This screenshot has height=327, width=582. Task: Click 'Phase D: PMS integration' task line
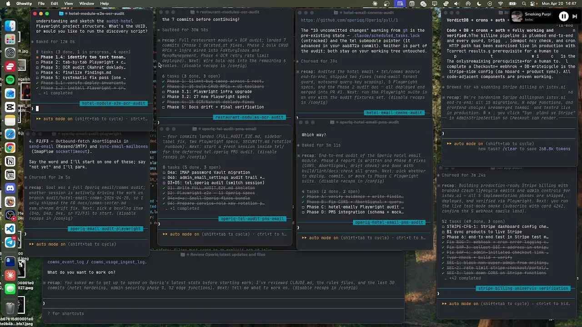(353, 212)
